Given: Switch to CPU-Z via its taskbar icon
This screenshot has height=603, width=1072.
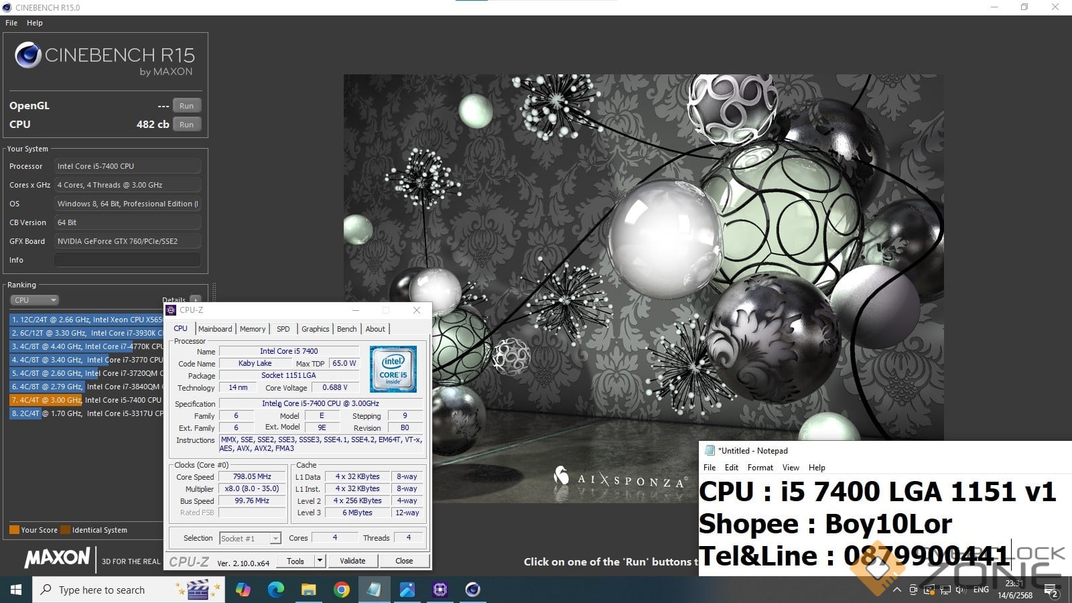Looking at the screenshot, I should pyautogui.click(x=440, y=590).
